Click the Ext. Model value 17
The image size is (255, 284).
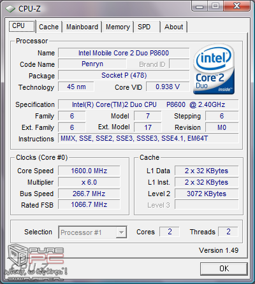[148, 127]
